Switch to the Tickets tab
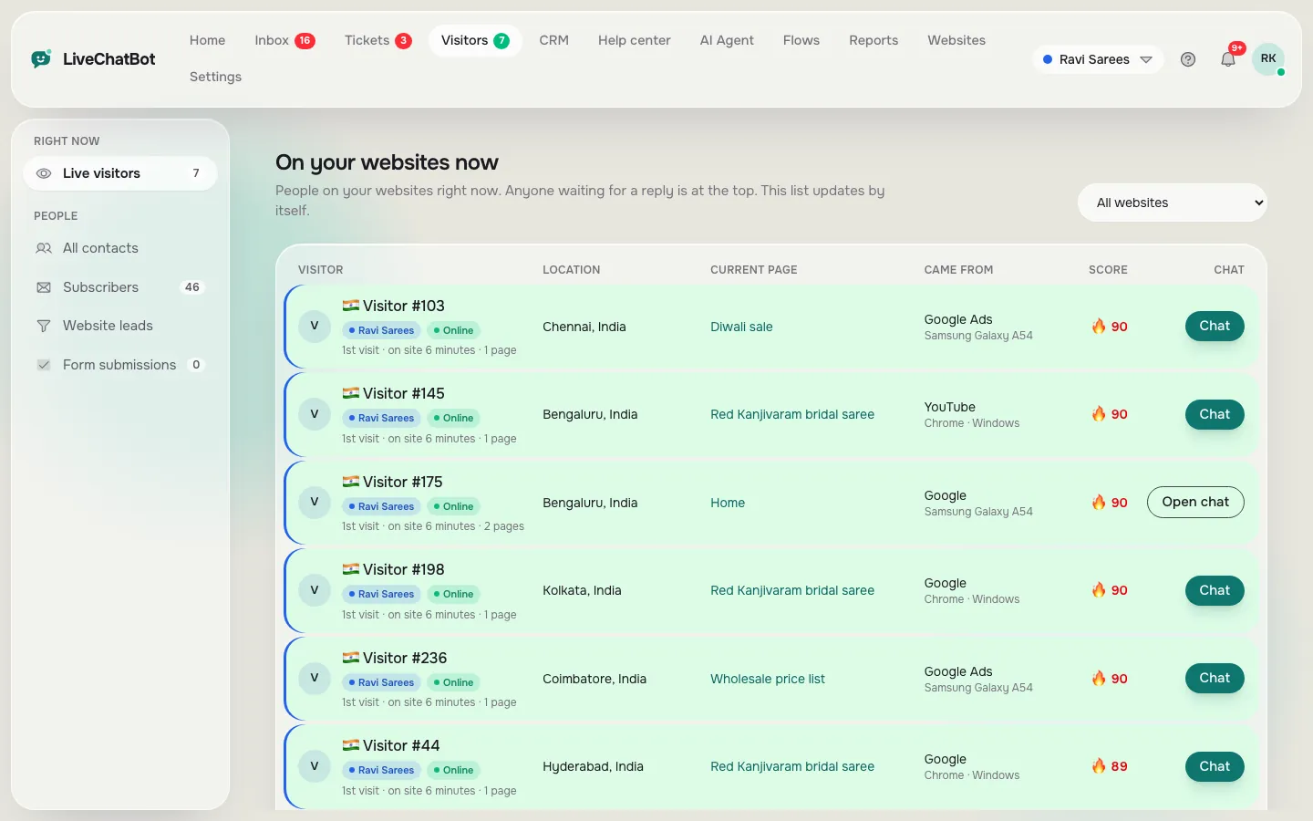Screen dimensions: 1313x821 pos(377,40)
